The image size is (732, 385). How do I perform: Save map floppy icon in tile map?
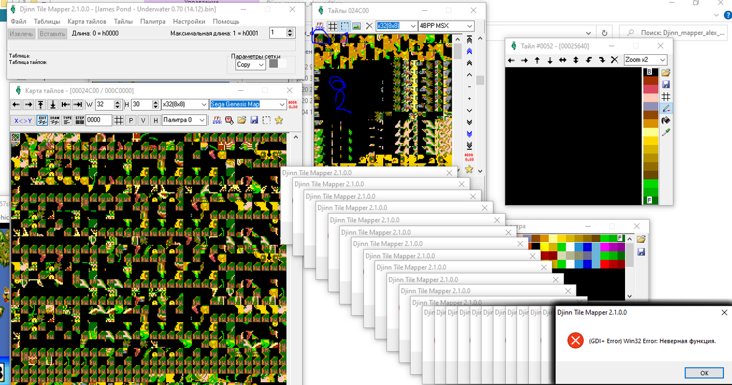tap(254, 120)
